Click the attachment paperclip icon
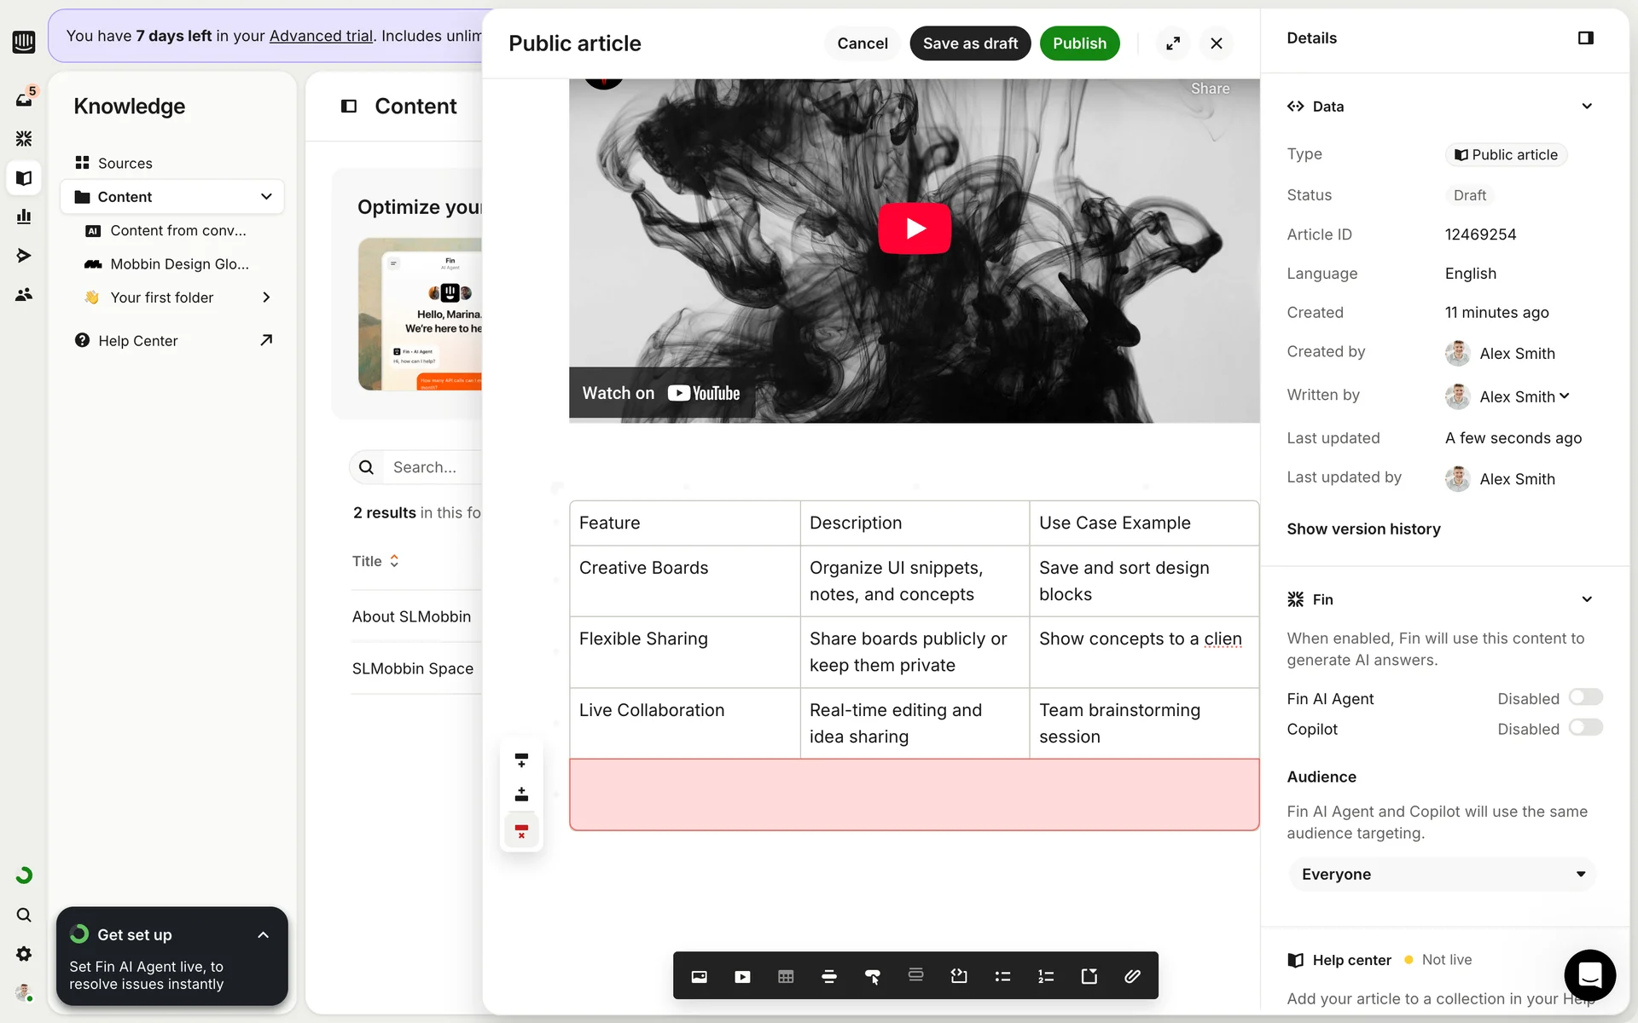1638x1023 pixels. [x=1132, y=976]
